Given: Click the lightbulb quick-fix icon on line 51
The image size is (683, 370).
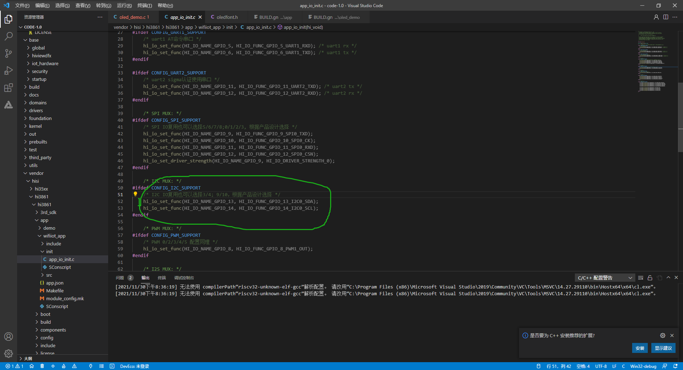Looking at the screenshot, I should [135, 194].
